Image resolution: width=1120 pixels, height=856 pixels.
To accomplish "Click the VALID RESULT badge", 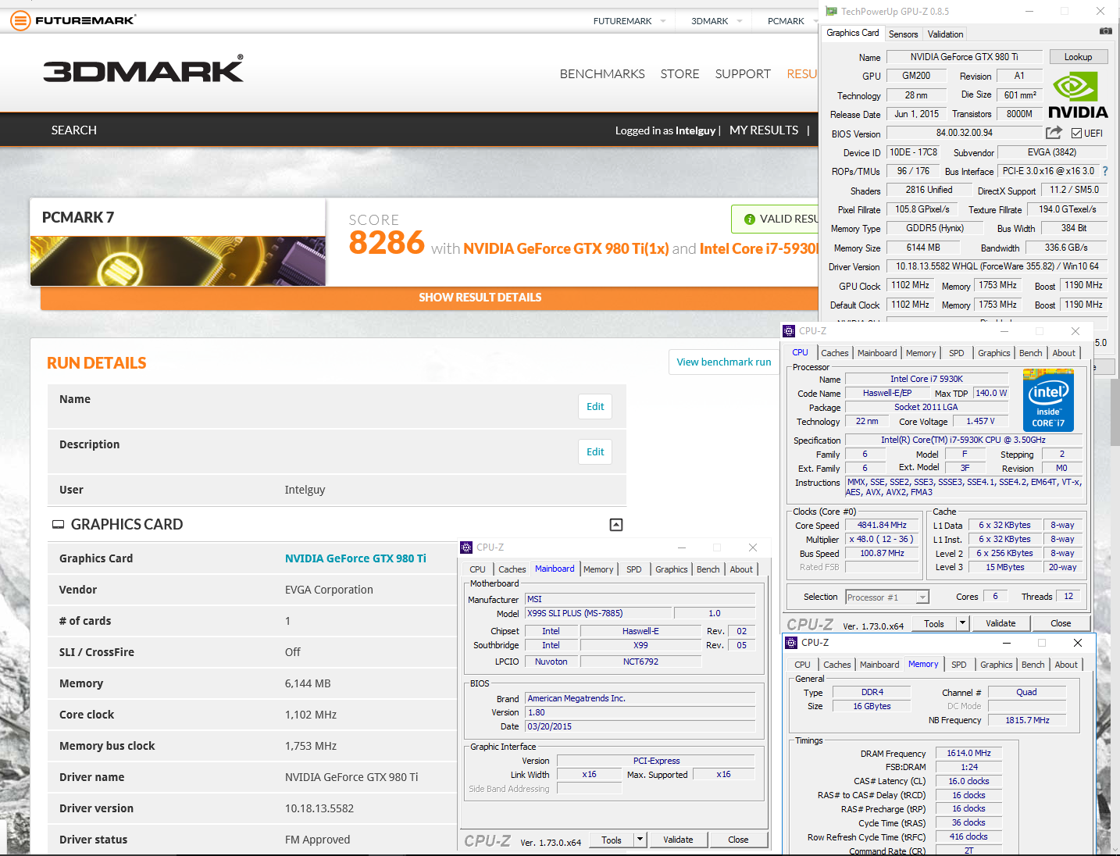I will 775,219.
